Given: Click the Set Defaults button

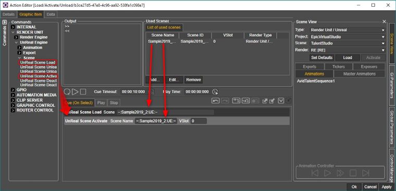Looking at the screenshot, I should 322,58.
